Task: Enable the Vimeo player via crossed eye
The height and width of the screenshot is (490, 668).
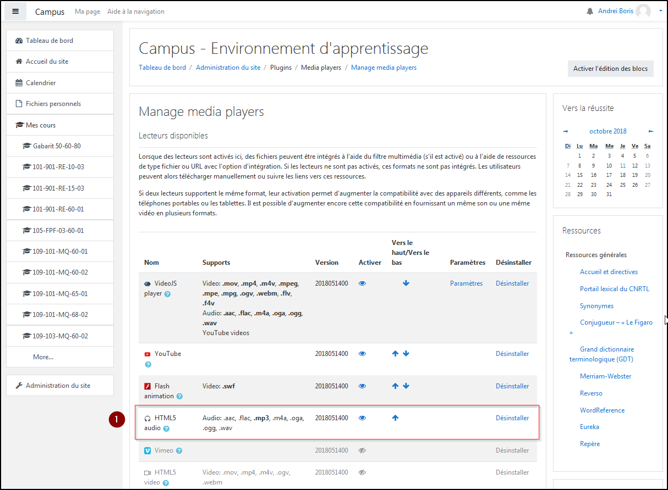Action: click(362, 450)
